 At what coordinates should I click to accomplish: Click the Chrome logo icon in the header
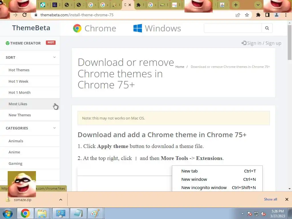tap(77, 28)
